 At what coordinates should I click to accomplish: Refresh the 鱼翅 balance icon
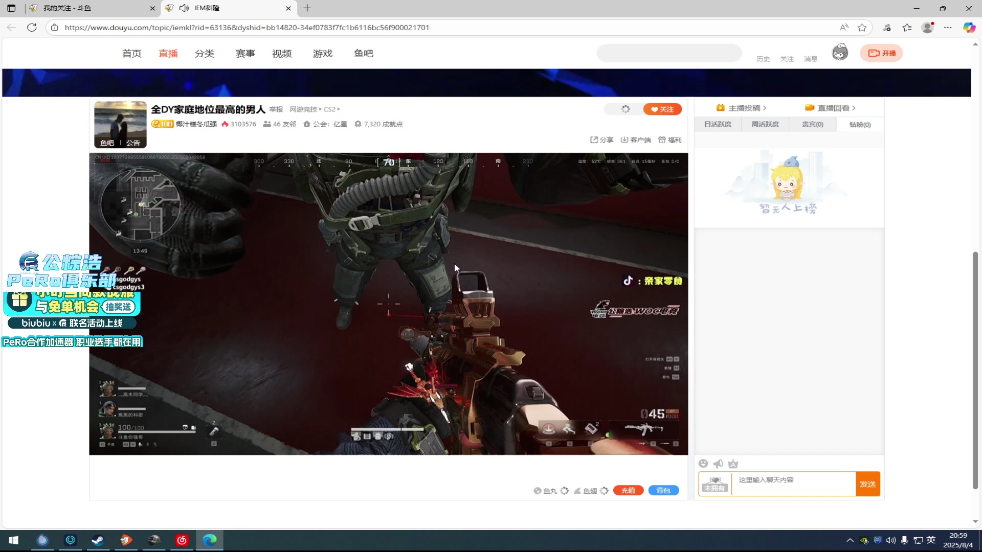pos(604,491)
